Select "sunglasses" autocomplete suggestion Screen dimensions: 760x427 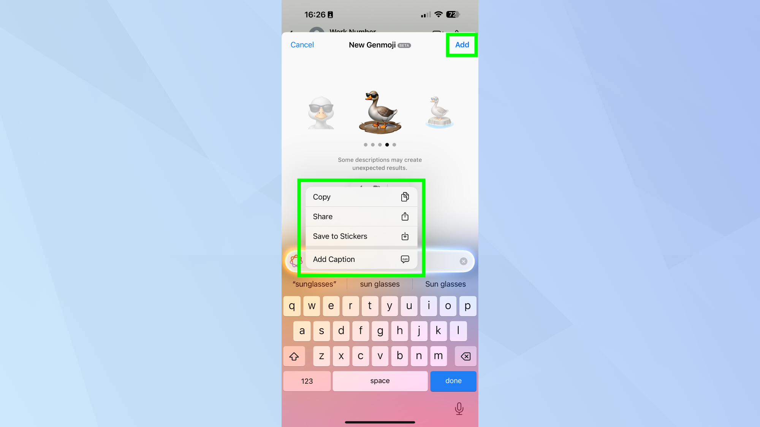314,284
